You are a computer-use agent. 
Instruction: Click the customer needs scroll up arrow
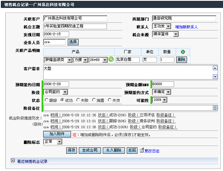215,68
